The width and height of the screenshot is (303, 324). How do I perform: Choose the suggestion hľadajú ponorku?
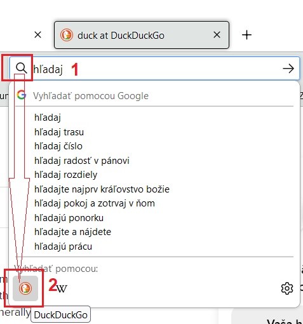(69, 218)
